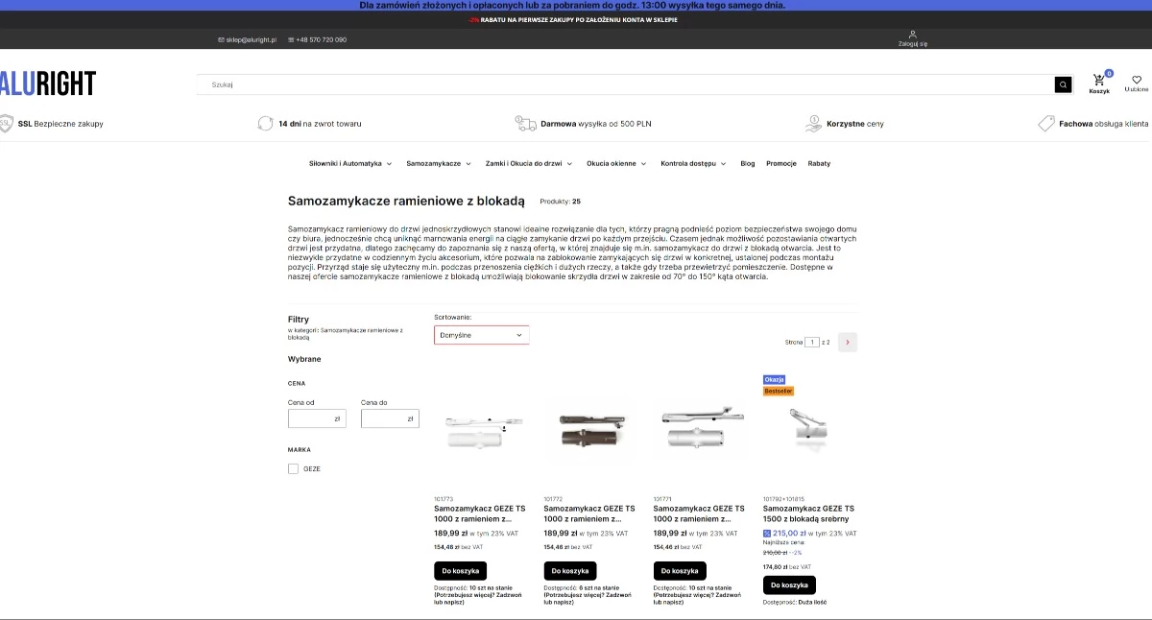This screenshot has height=620, width=1152.
Task: Open product title under code 101772
Action: pos(589,513)
